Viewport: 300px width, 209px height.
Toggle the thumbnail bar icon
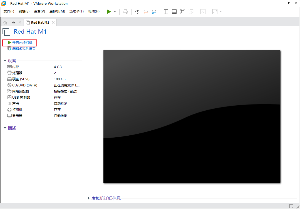coord(174,12)
